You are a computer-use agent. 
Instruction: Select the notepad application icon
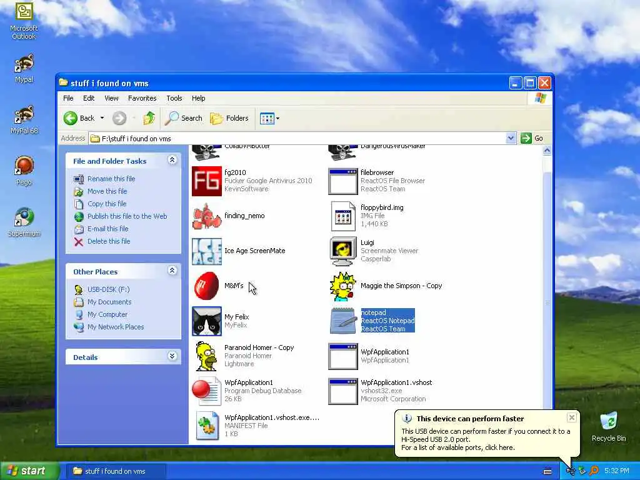point(343,321)
